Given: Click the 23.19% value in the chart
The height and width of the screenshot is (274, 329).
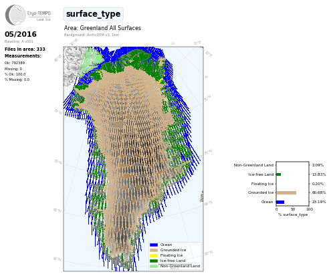Looking at the screenshot, I should pyautogui.click(x=319, y=202).
